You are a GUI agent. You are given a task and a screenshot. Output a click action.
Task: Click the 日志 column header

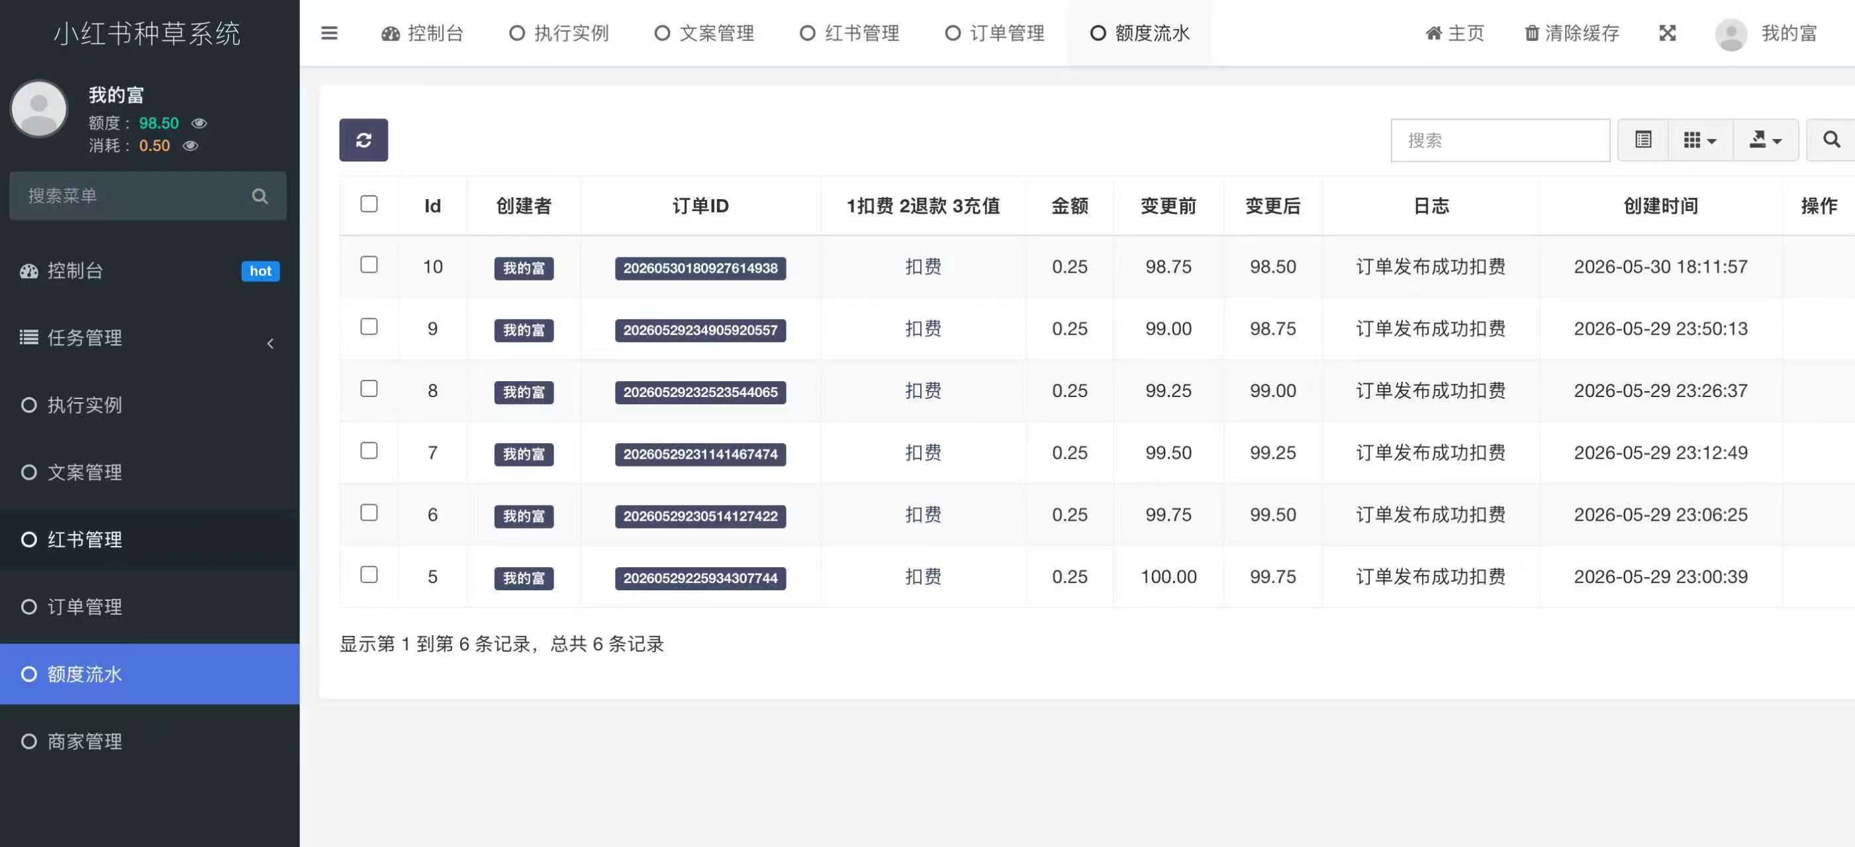coord(1431,206)
